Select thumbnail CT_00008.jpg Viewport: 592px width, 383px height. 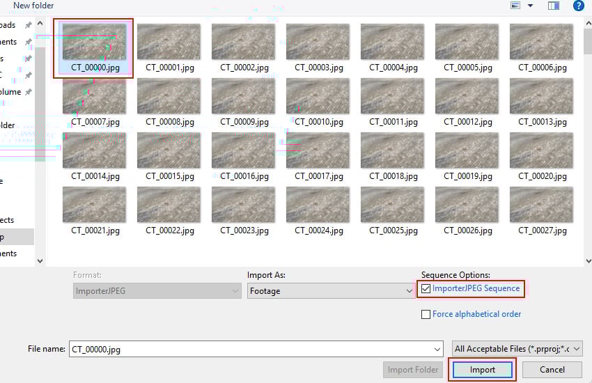(x=169, y=96)
